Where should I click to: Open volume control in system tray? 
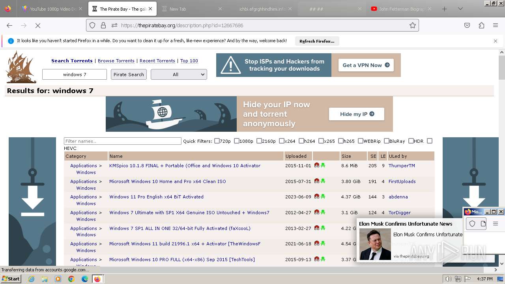449,279
